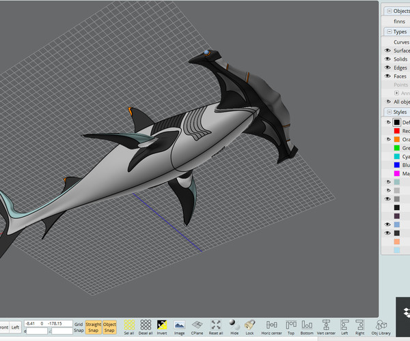
Task: Click the Hide objects icon
Action: pos(234,325)
